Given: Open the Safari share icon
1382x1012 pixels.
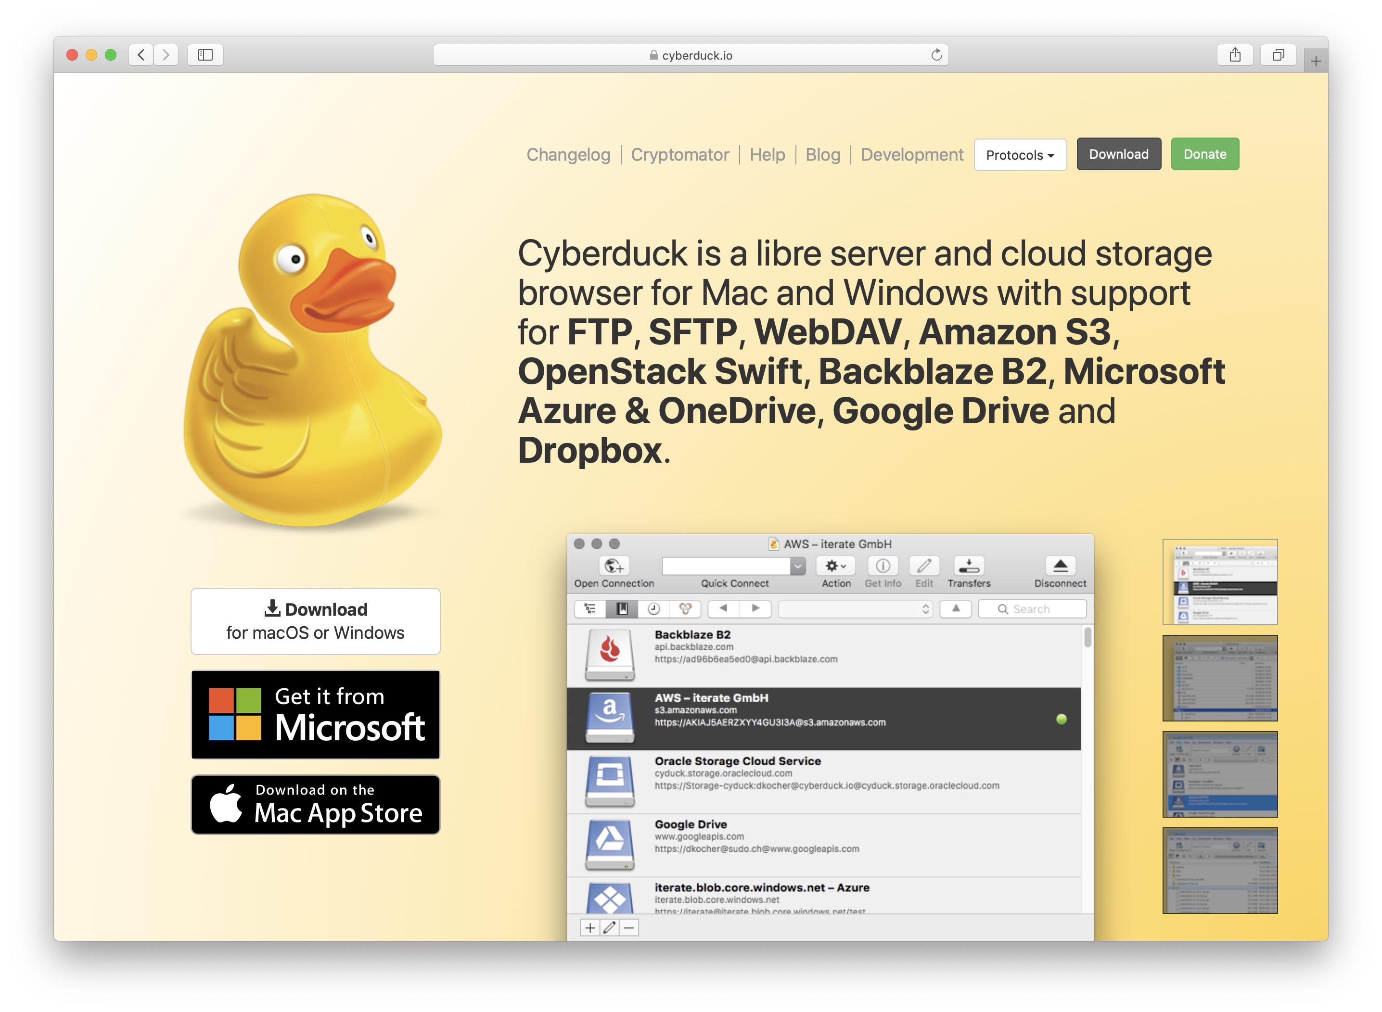Looking at the screenshot, I should coord(1234,55).
